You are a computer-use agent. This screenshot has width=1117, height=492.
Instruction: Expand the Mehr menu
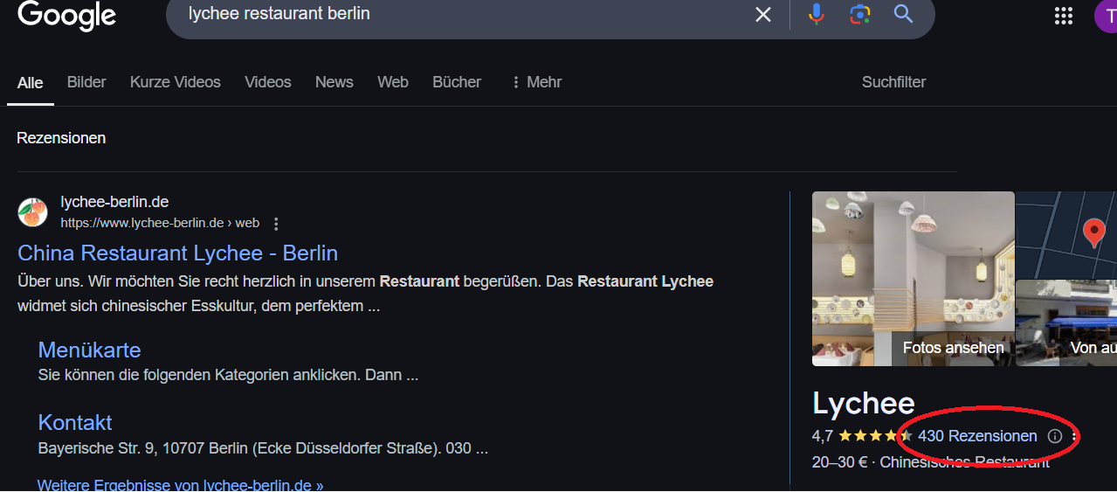[x=536, y=82]
